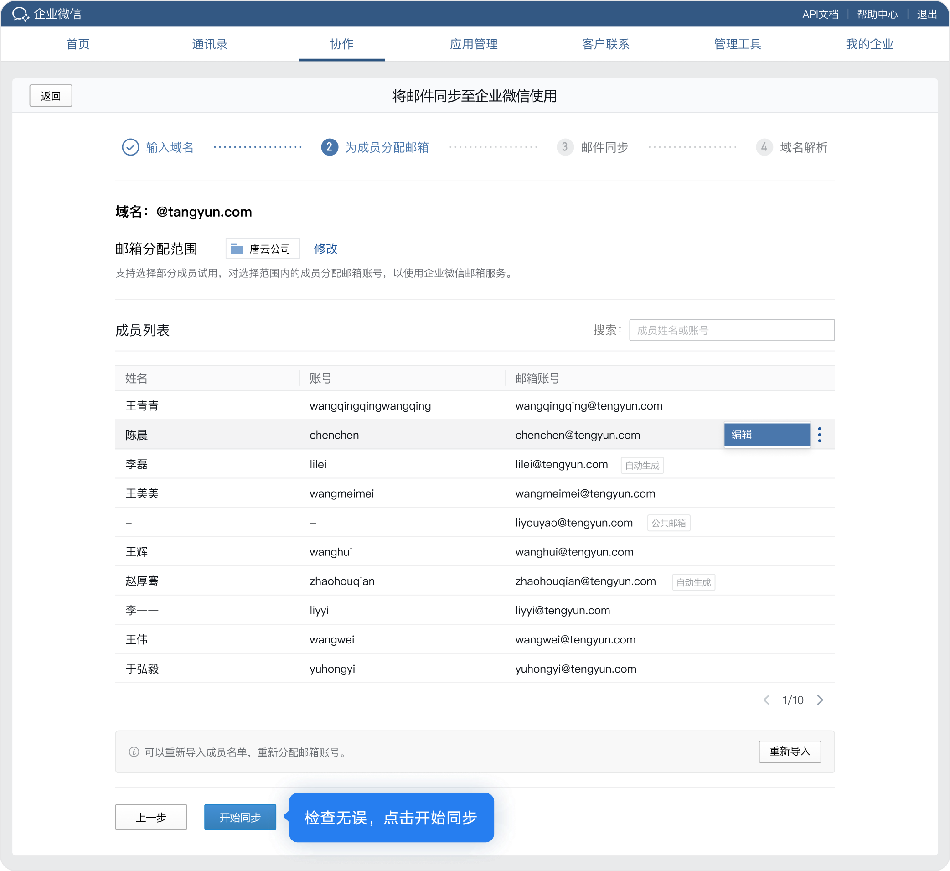The image size is (950, 871).
Task: Click the step 4 number circle
Action: (x=764, y=147)
